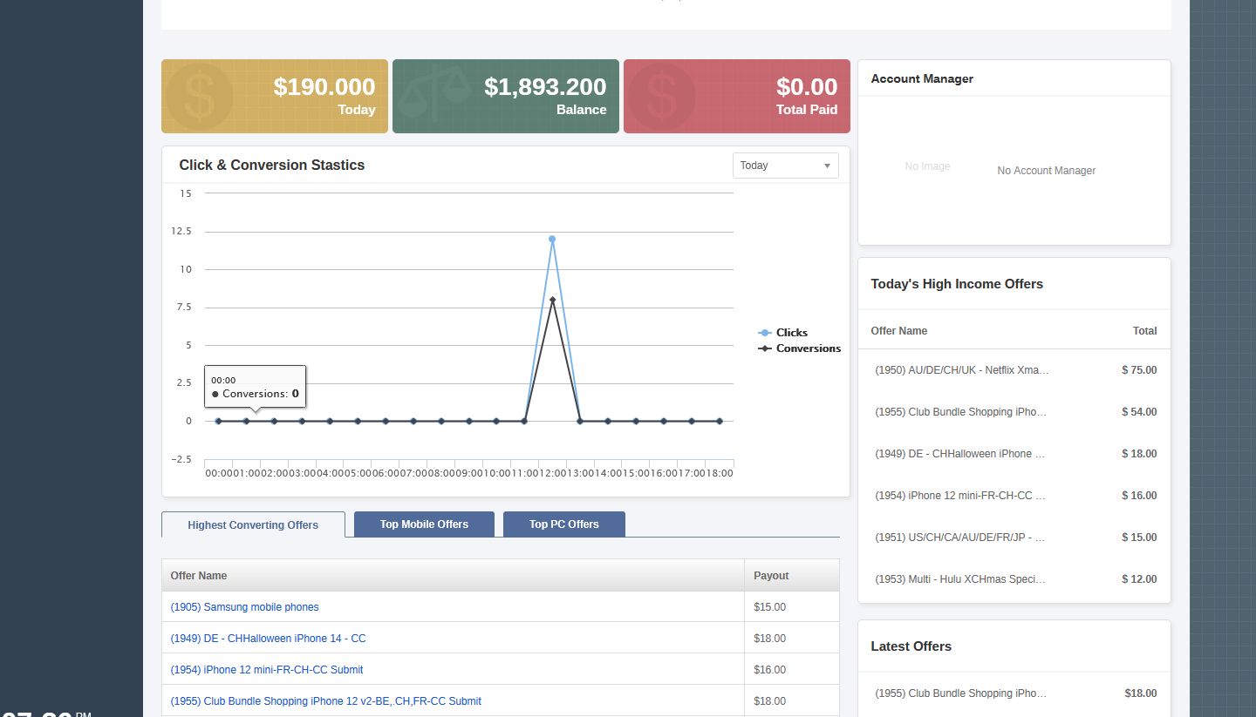Open the Today period dropdown

[x=785, y=166]
